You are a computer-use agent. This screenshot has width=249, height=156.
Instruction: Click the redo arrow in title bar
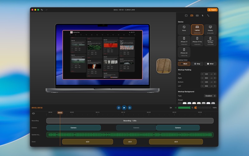[x=46, y=10]
